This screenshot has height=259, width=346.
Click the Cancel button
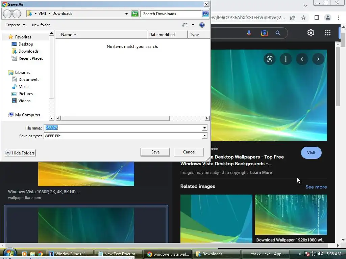coord(189,152)
